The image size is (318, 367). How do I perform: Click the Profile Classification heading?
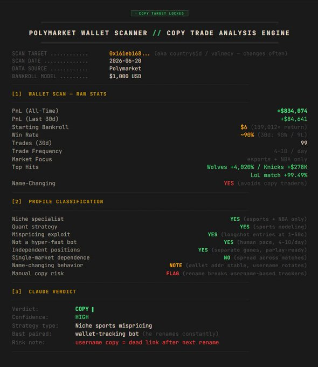tap(58, 201)
